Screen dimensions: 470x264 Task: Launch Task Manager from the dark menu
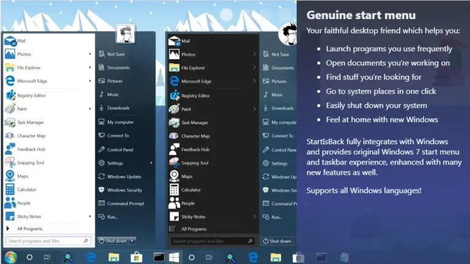click(194, 123)
